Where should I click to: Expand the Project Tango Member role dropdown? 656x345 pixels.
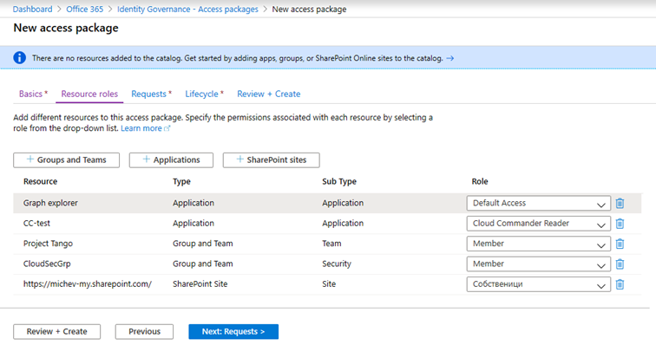pos(539,244)
